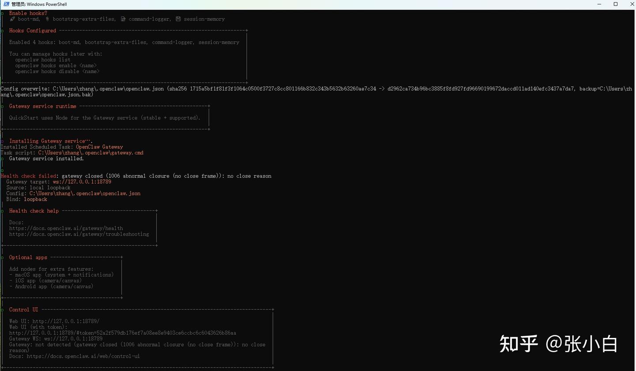
Task: Click the Gateway target ws:// address
Action: pos(82,182)
